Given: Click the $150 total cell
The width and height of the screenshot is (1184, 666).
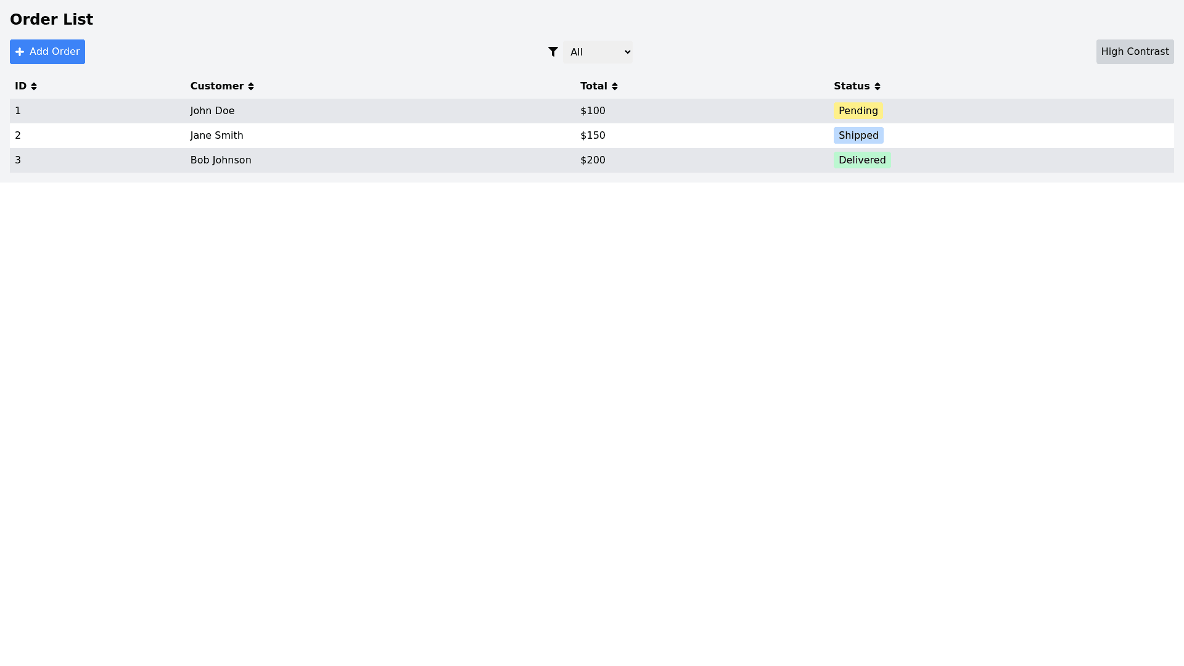Looking at the screenshot, I should 593,136.
